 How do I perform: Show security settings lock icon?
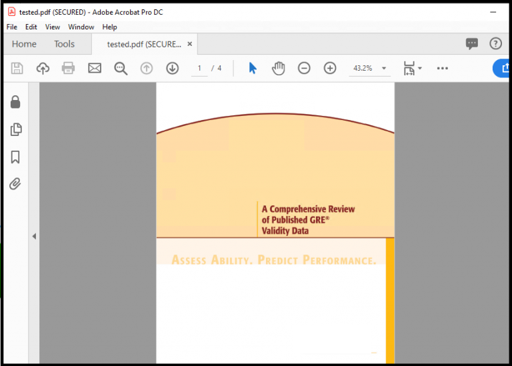pos(15,102)
